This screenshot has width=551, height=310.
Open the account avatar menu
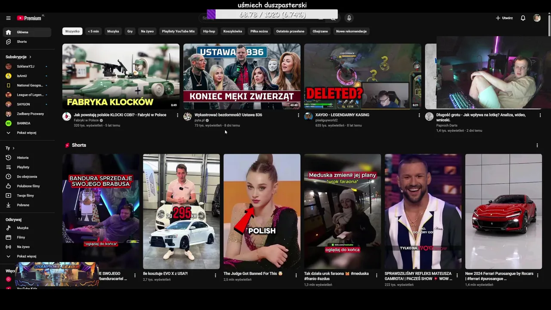537,18
